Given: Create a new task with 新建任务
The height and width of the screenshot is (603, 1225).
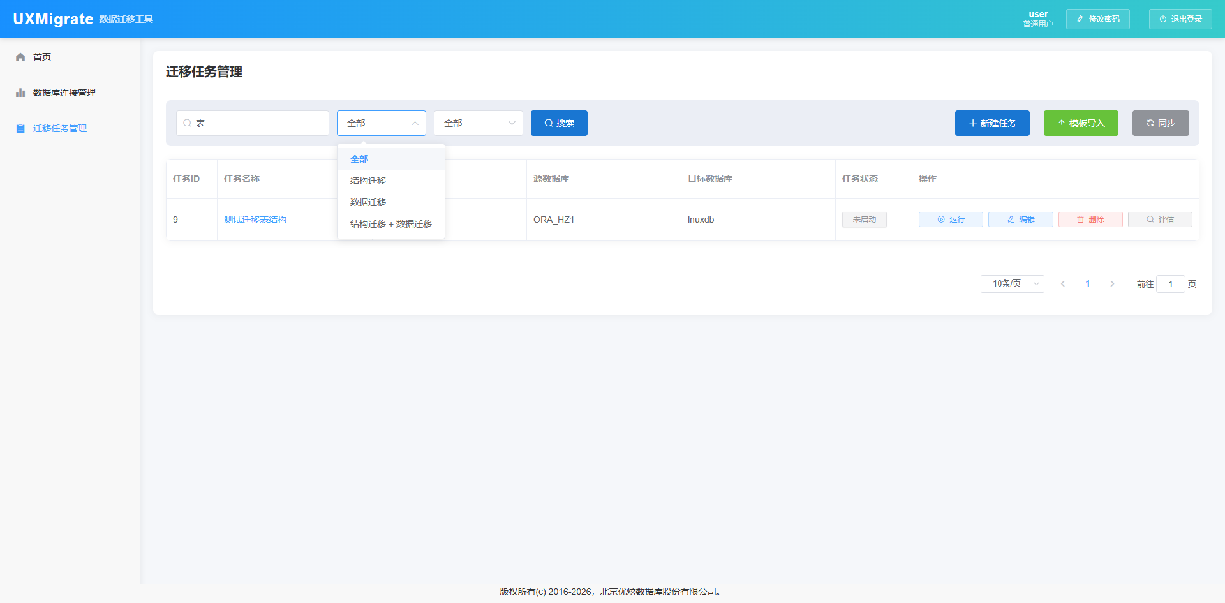Looking at the screenshot, I should [x=991, y=123].
